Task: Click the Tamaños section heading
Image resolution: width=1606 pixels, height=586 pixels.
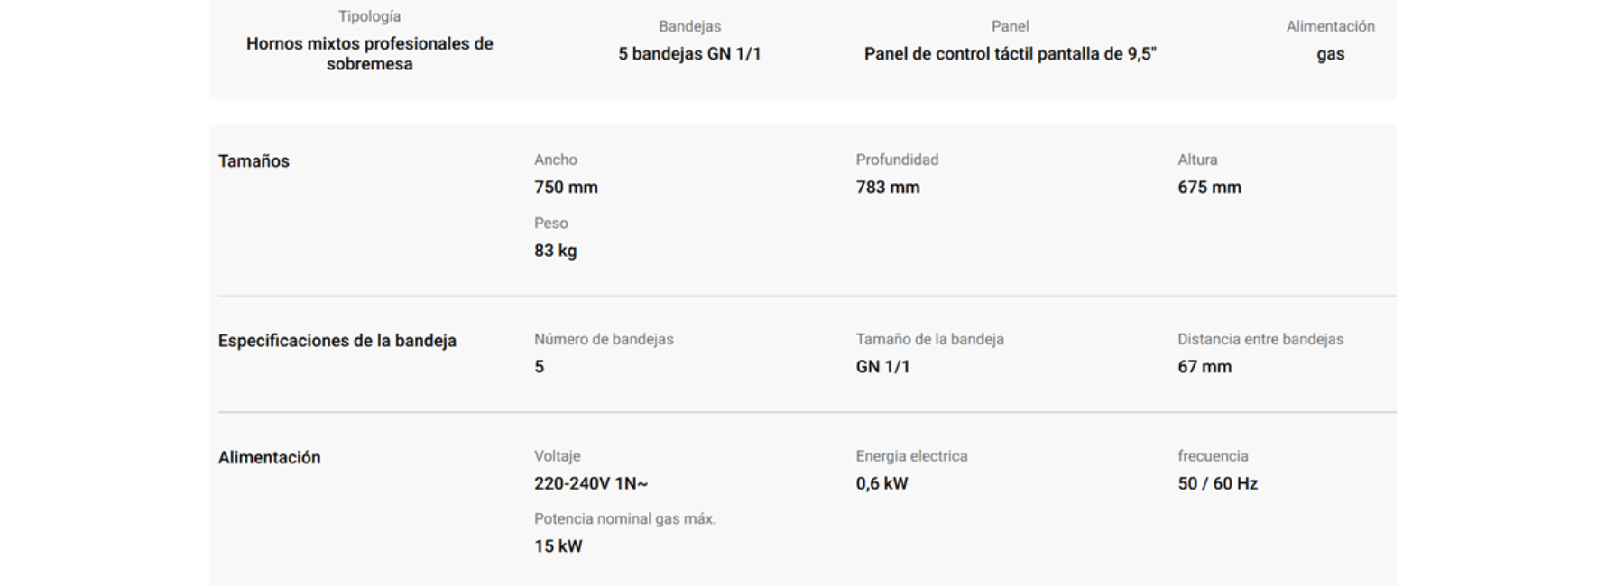Action: pyautogui.click(x=254, y=161)
